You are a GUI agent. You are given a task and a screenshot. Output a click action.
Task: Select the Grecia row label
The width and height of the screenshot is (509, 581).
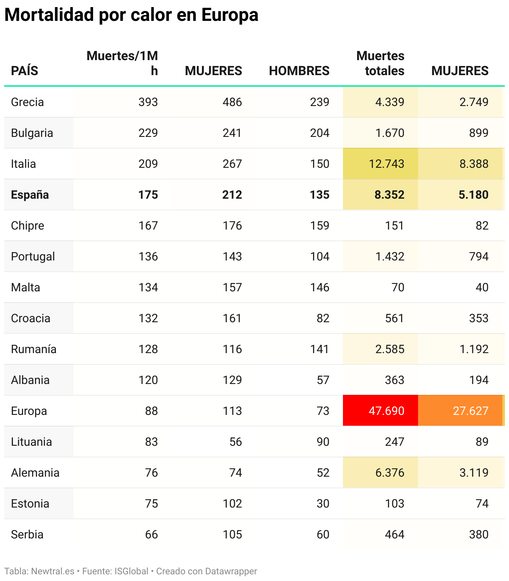[x=27, y=102]
